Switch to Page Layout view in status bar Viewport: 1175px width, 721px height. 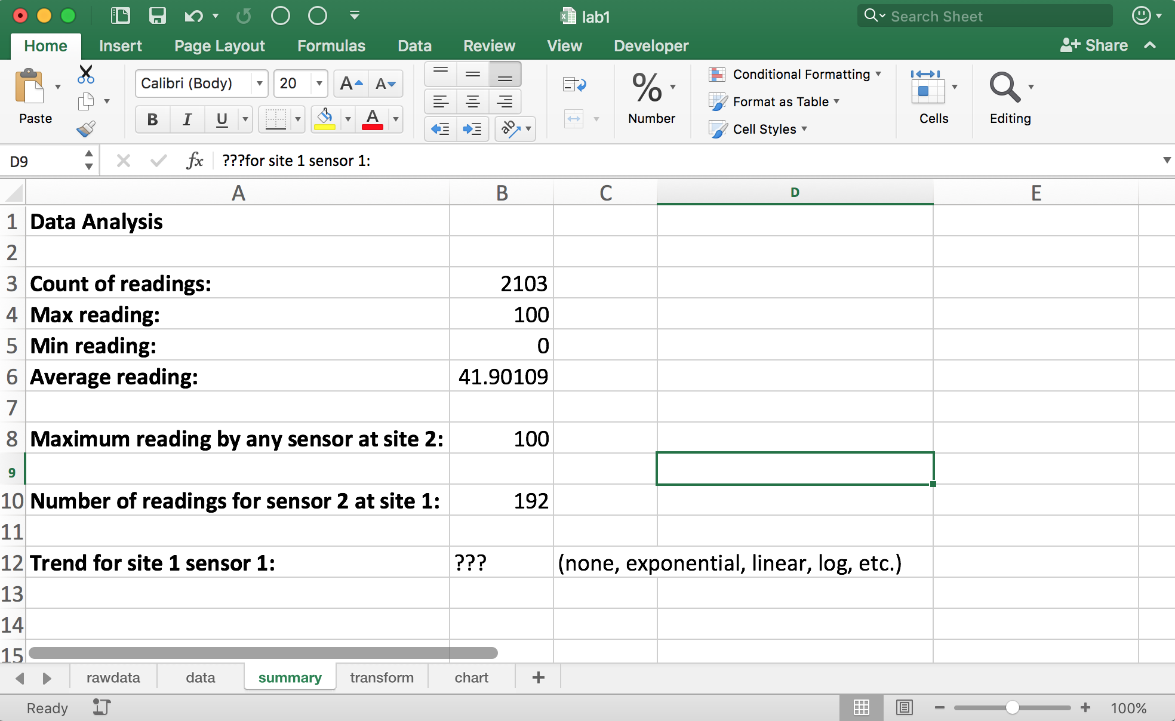[904, 708]
